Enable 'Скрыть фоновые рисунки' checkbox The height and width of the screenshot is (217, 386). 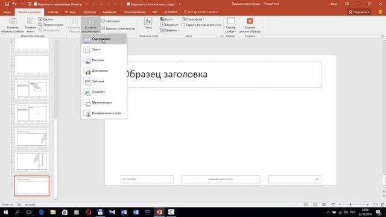183,25
